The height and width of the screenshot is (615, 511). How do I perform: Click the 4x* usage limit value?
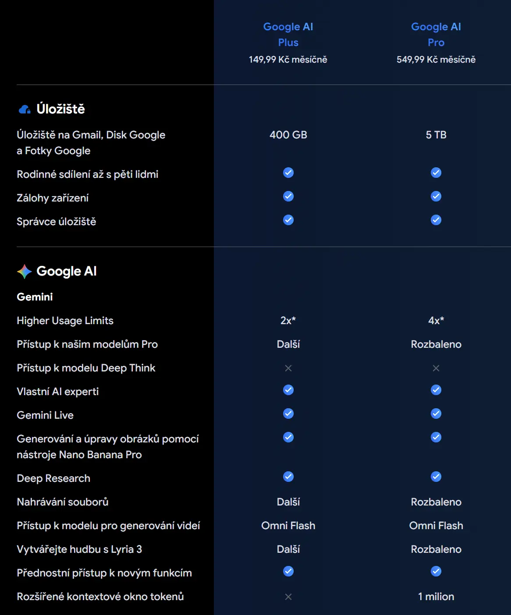pyautogui.click(x=436, y=321)
